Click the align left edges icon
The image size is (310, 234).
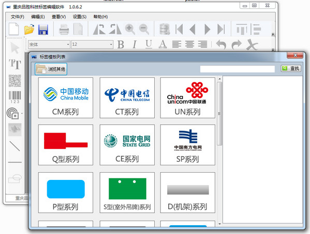[x=256, y=29]
